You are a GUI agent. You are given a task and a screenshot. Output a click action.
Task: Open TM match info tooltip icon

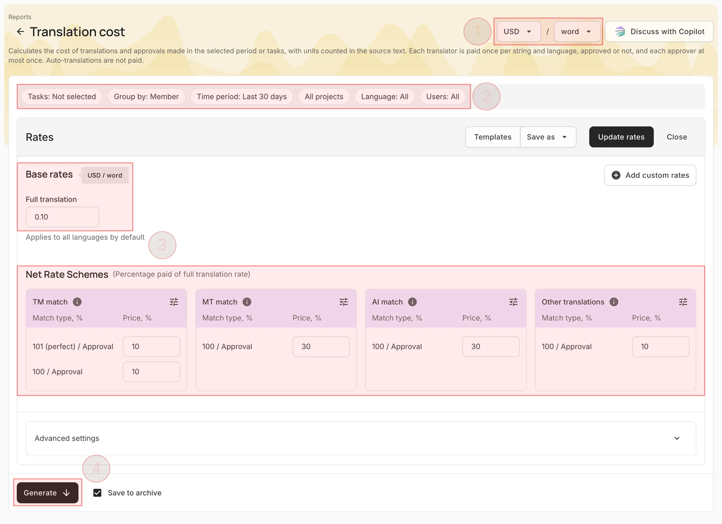coord(77,302)
